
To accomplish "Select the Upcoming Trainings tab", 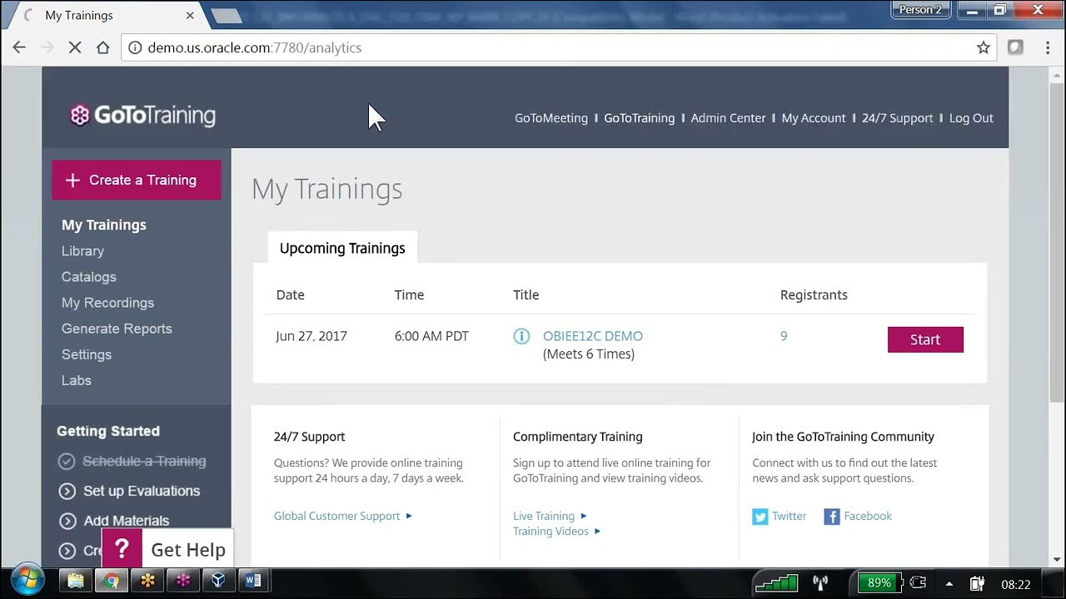I will coord(342,248).
